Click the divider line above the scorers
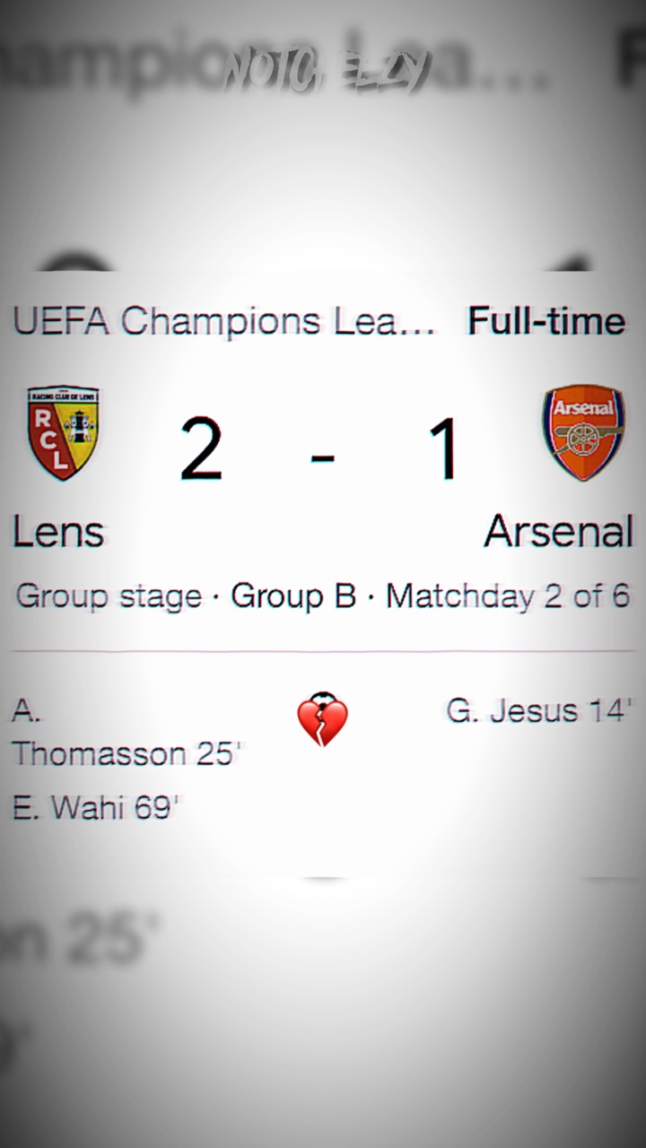Viewport: 646px width, 1148px height. pos(323,651)
